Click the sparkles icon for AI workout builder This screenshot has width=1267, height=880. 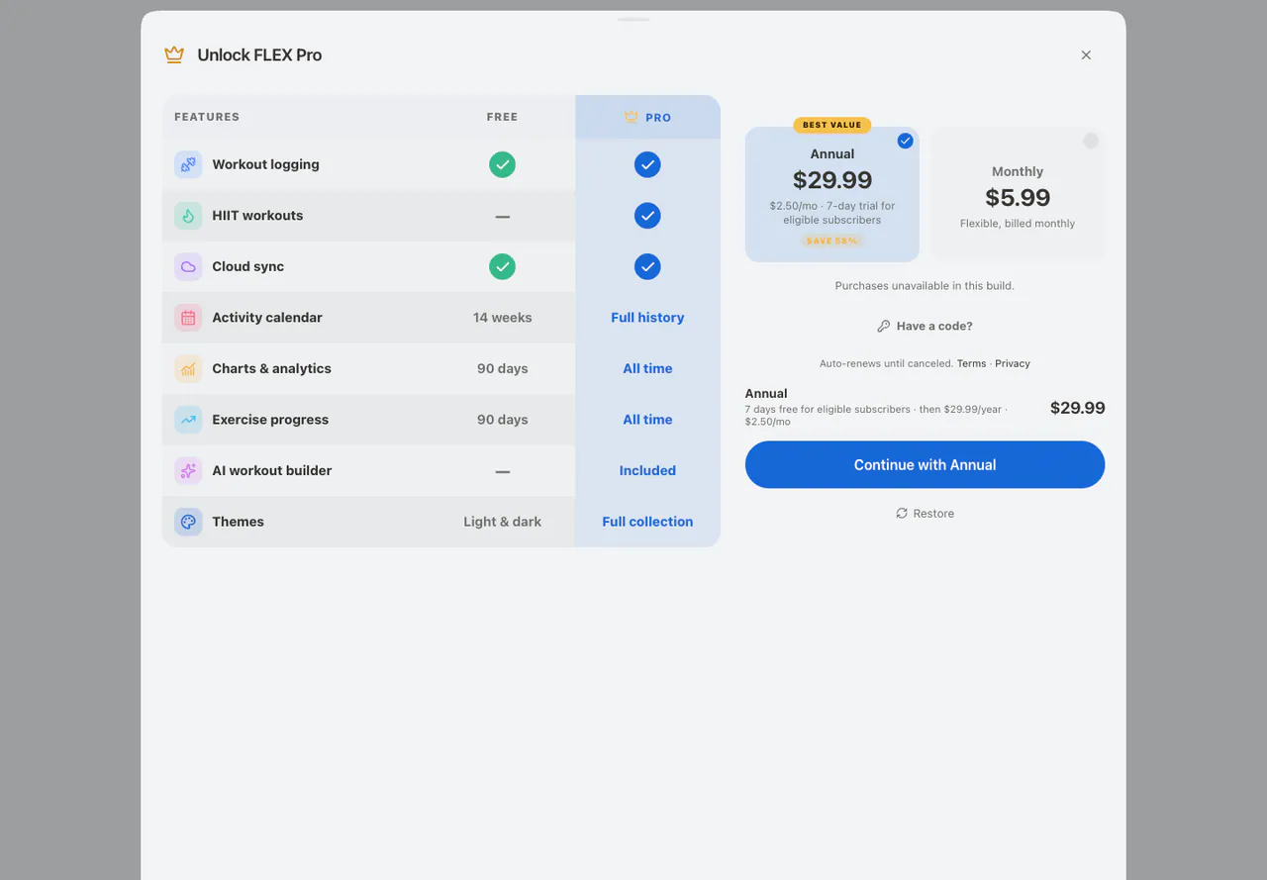click(x=188, y=470)
